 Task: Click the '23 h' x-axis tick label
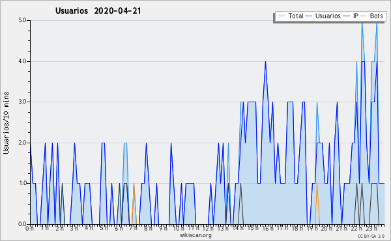(x=371, y=229)
